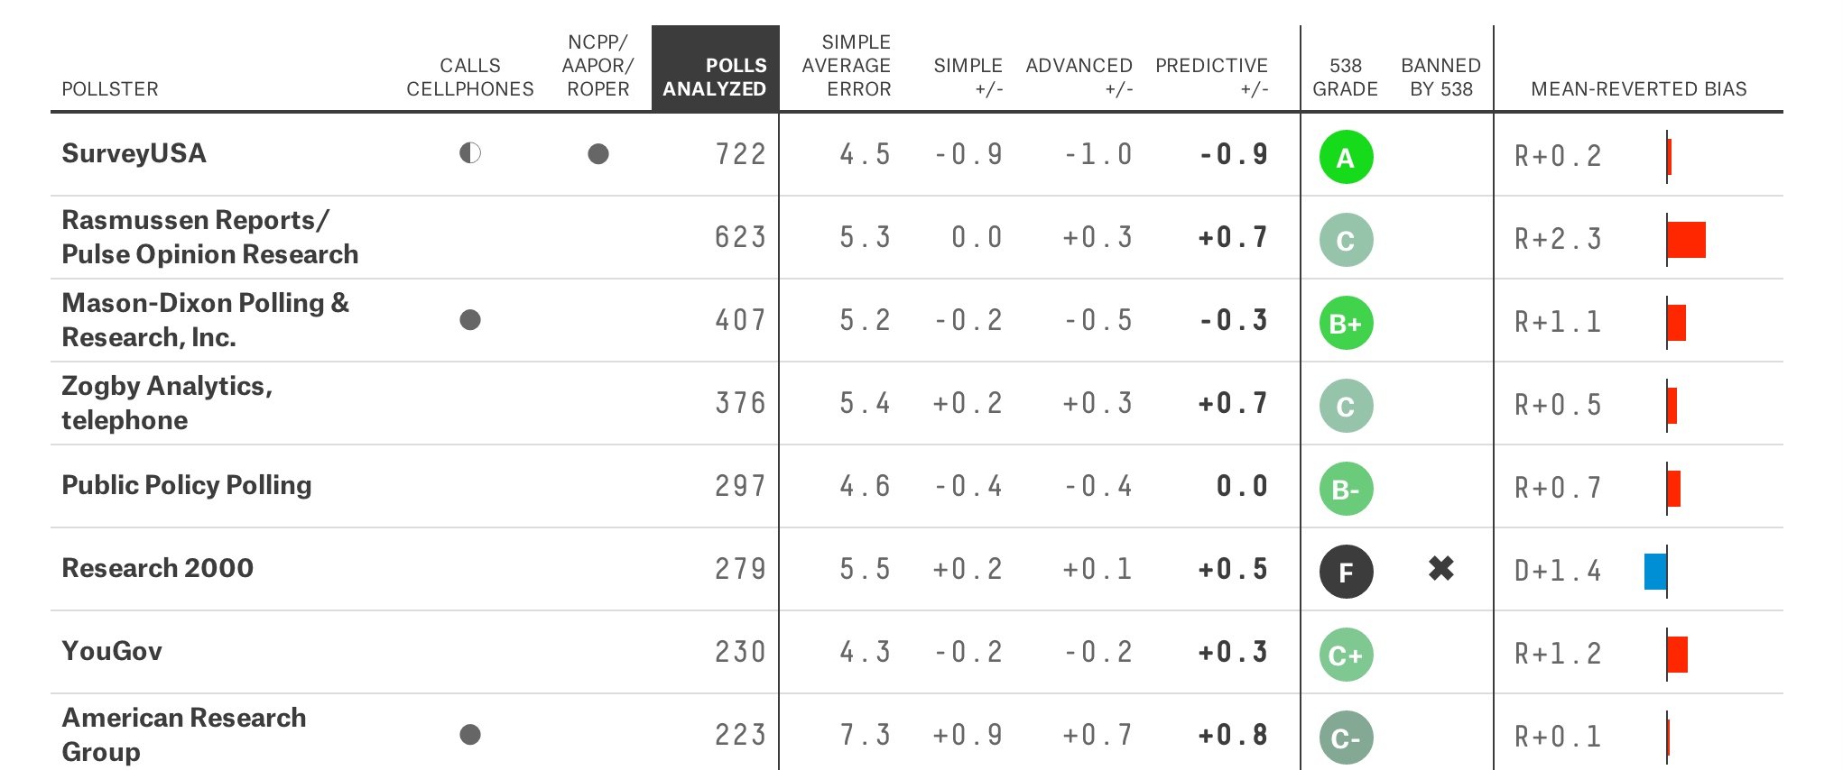Click the banned X mark for Research 2000

(x=1441, y=568)
